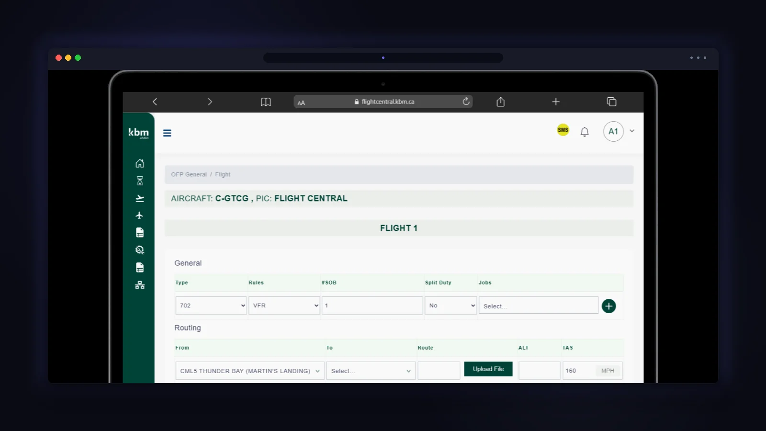Image resolution: width=766 pixels, height=431 pixels.
Task: Open the Split Duty dropdown showing No
Action: [x=451, y=306]
